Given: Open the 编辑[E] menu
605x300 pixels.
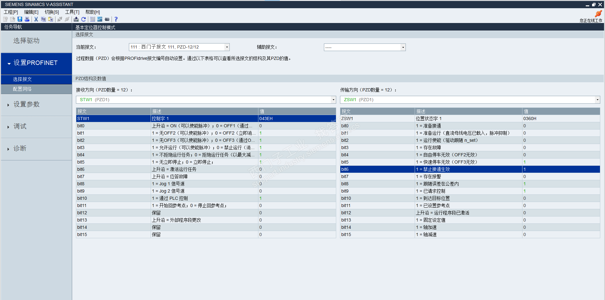Looking at the screenshot, I should click(x=31, y=12).
